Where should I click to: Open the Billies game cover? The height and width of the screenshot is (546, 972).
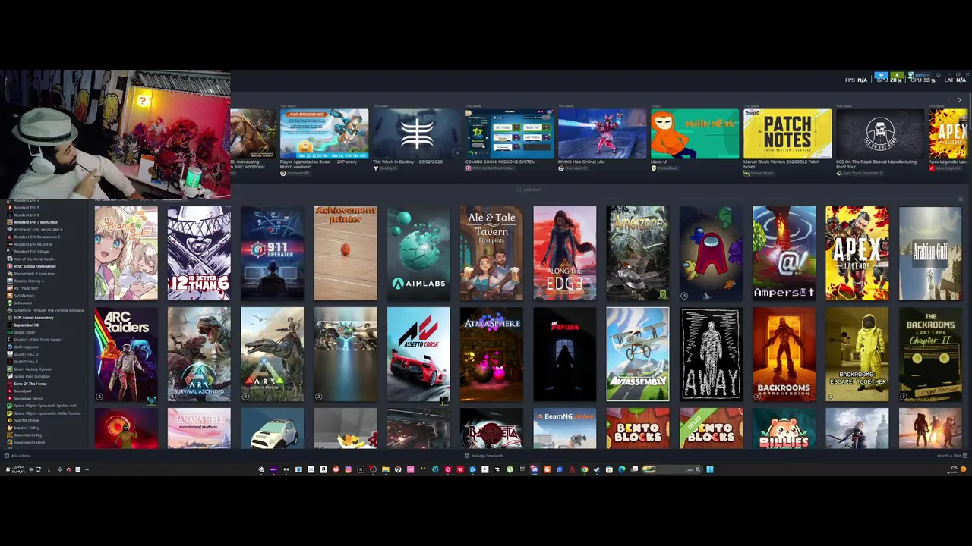pyautogui.click(x=784, y=428)
